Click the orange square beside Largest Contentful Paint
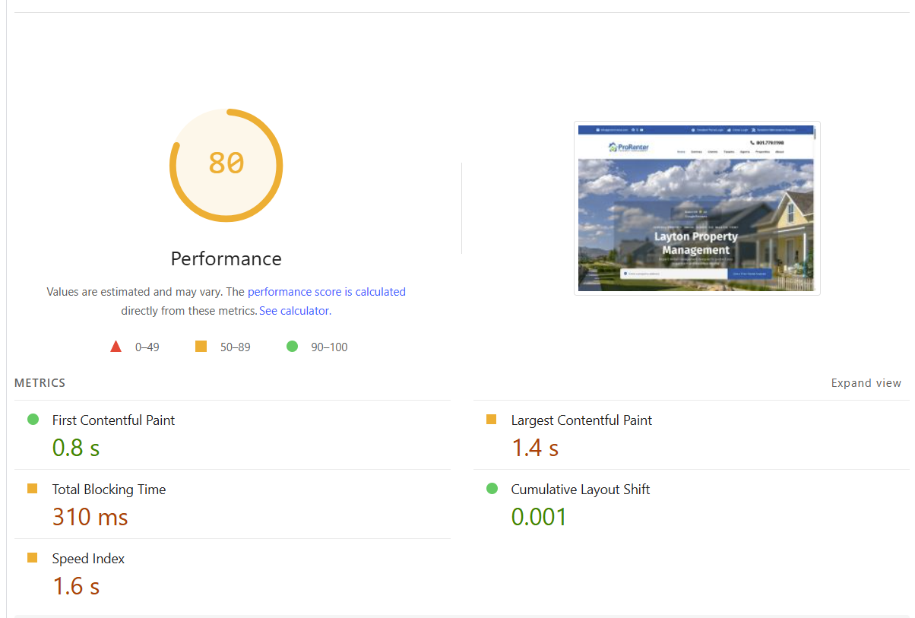 (491, 420)
